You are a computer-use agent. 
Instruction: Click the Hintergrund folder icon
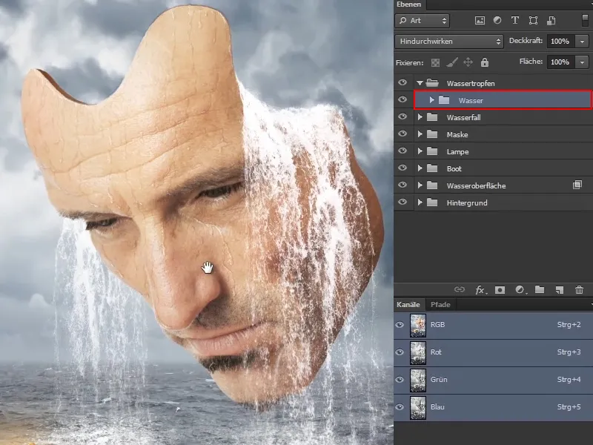point(432,202)
